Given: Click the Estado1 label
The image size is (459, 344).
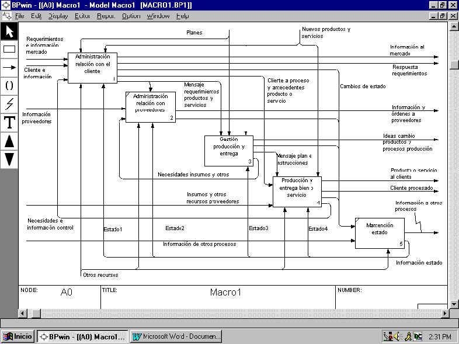Looking at the screenshot, I should 113,229.
